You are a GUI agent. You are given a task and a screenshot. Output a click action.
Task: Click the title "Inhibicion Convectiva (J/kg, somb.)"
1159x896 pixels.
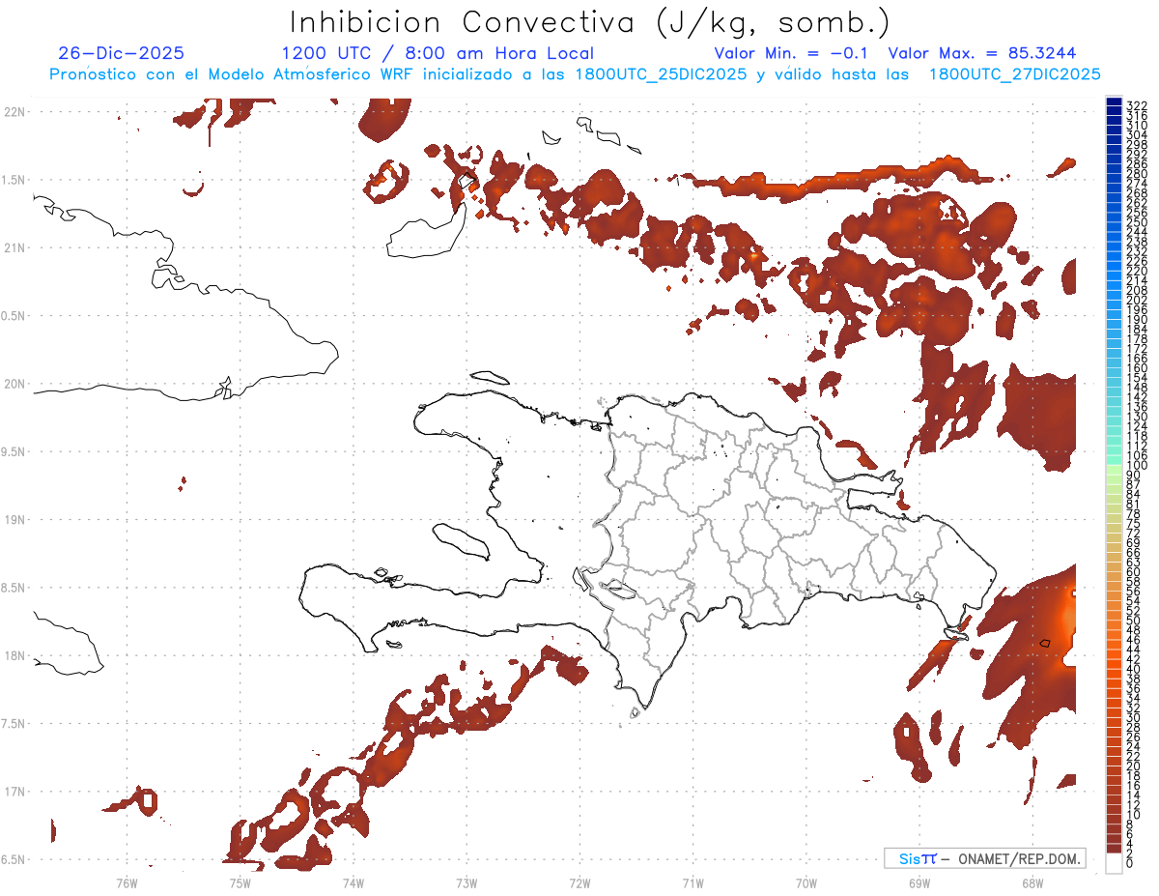click(590, 22)
